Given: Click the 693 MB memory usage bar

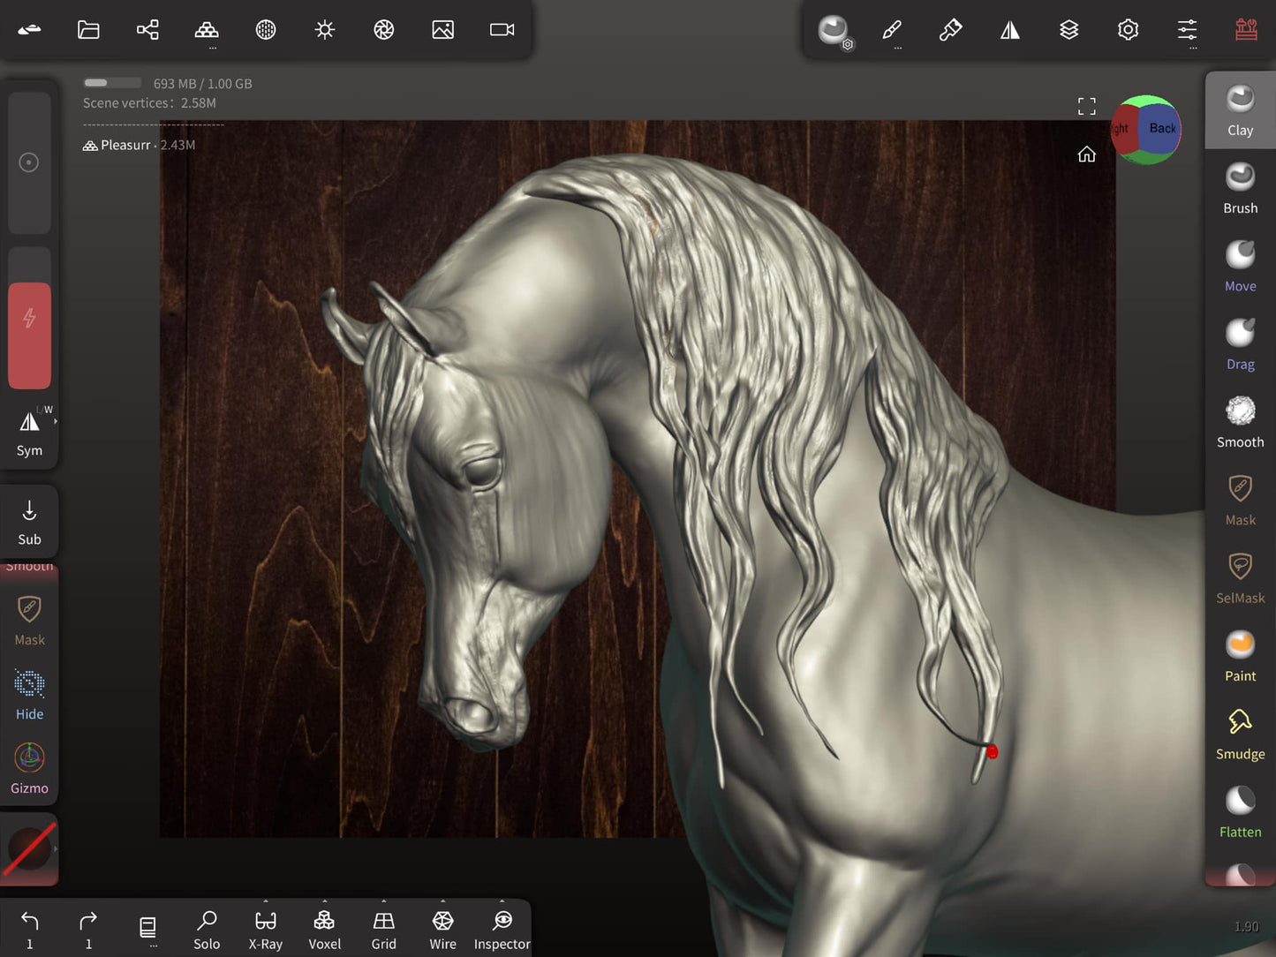Looking at the screenshot, I should click(112, 83).
